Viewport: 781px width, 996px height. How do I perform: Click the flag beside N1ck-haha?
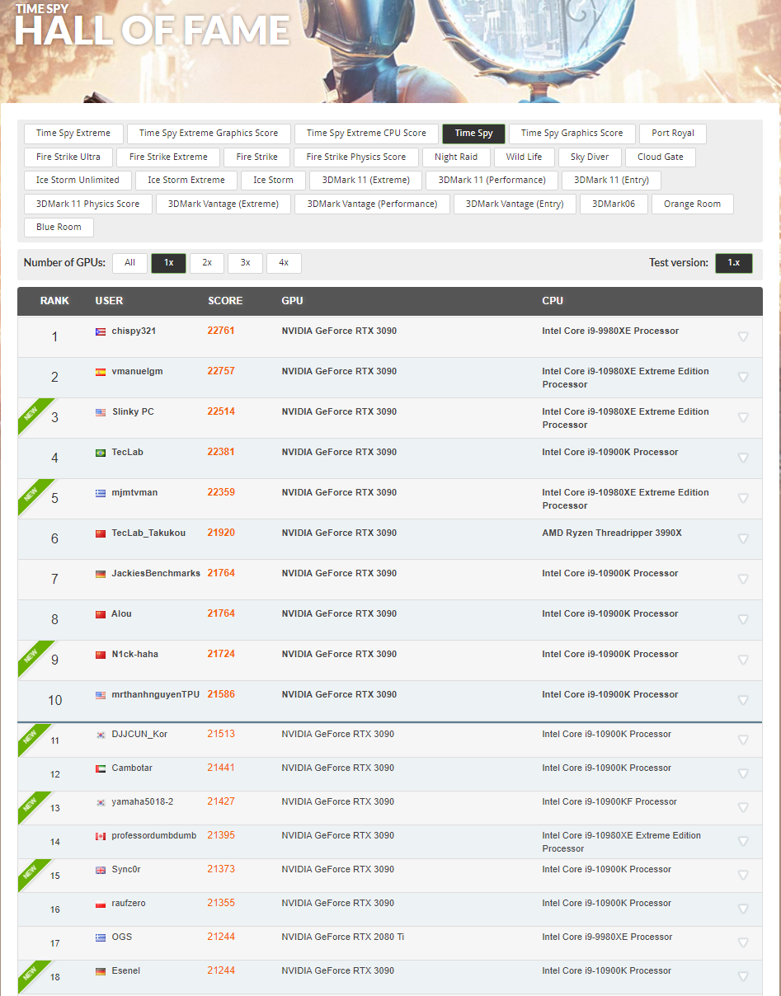101,655
